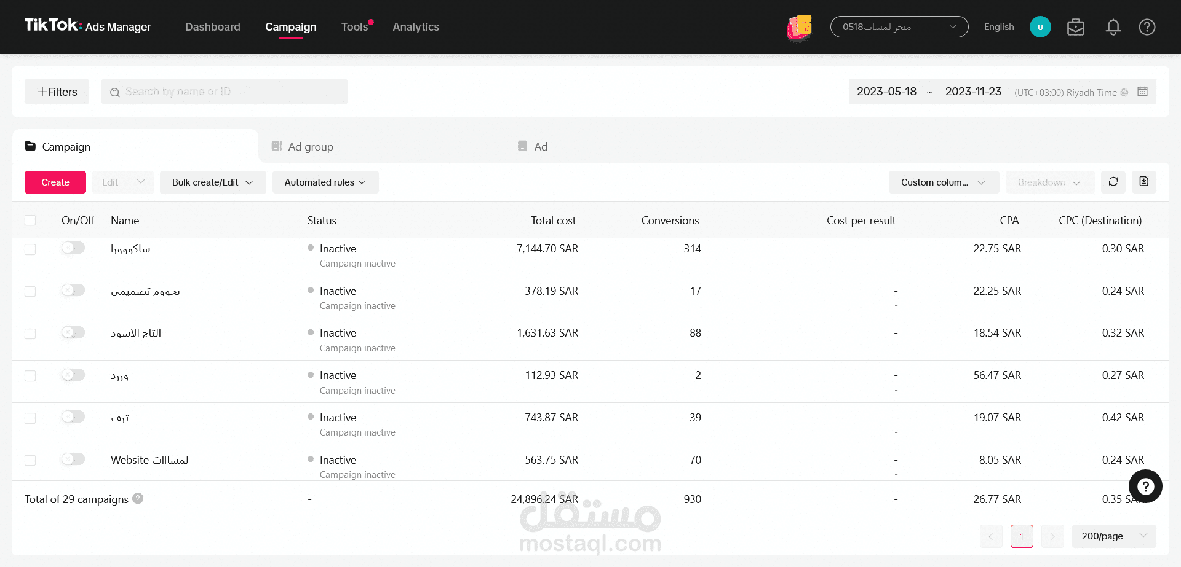Expand the Bulk create/Edit dropdown
1181x567 pixels.
[212, 182]
